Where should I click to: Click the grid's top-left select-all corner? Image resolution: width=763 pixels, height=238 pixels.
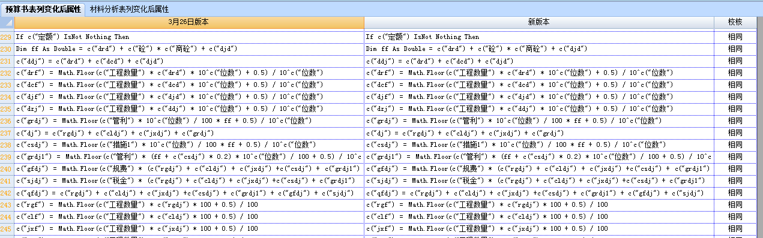7,22
